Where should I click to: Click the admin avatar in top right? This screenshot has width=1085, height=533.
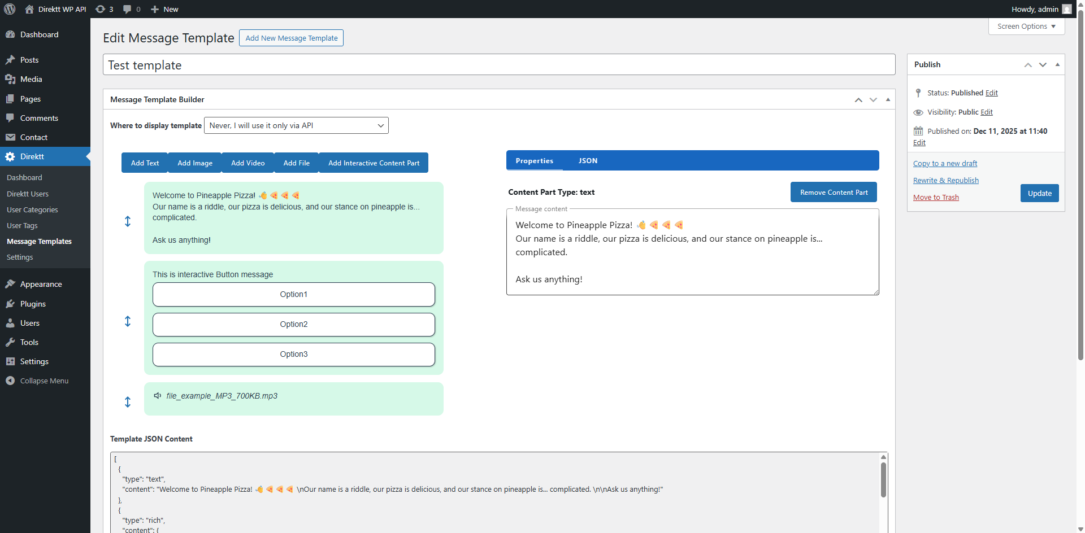tap(1066, 9)
